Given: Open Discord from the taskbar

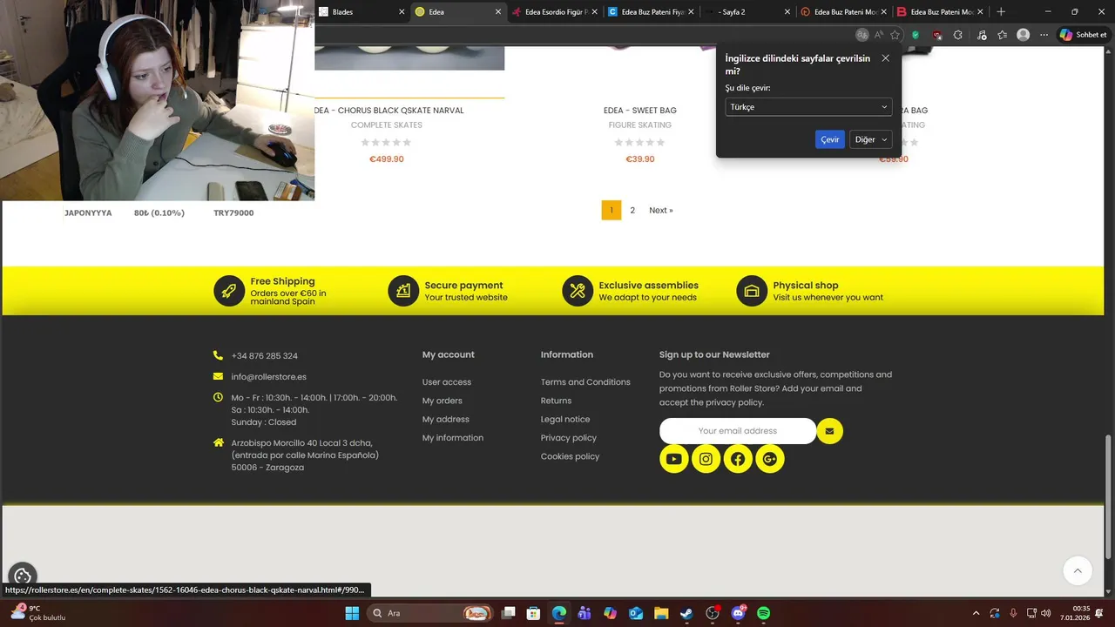Looking at the screenshot, I should coord(739,613).
